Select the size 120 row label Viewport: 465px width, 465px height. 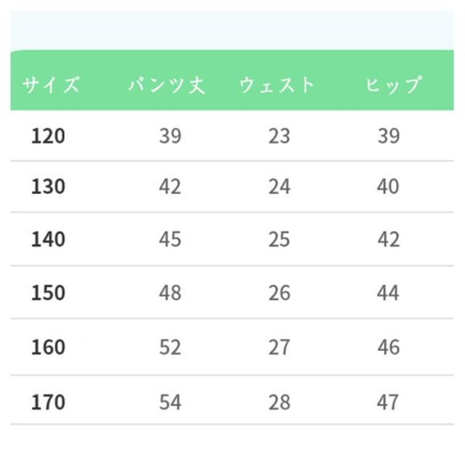point(48,136)
